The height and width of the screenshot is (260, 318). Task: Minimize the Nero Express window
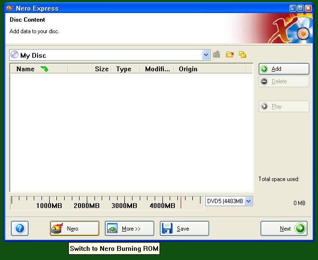(x=292, y=8)
